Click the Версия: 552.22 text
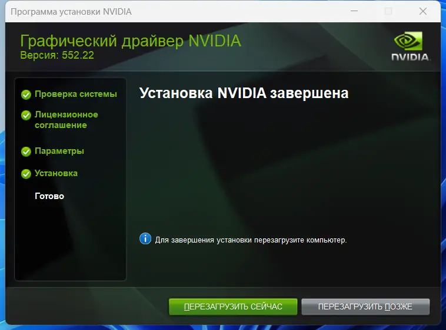The image size is (446, 330). 57,55
